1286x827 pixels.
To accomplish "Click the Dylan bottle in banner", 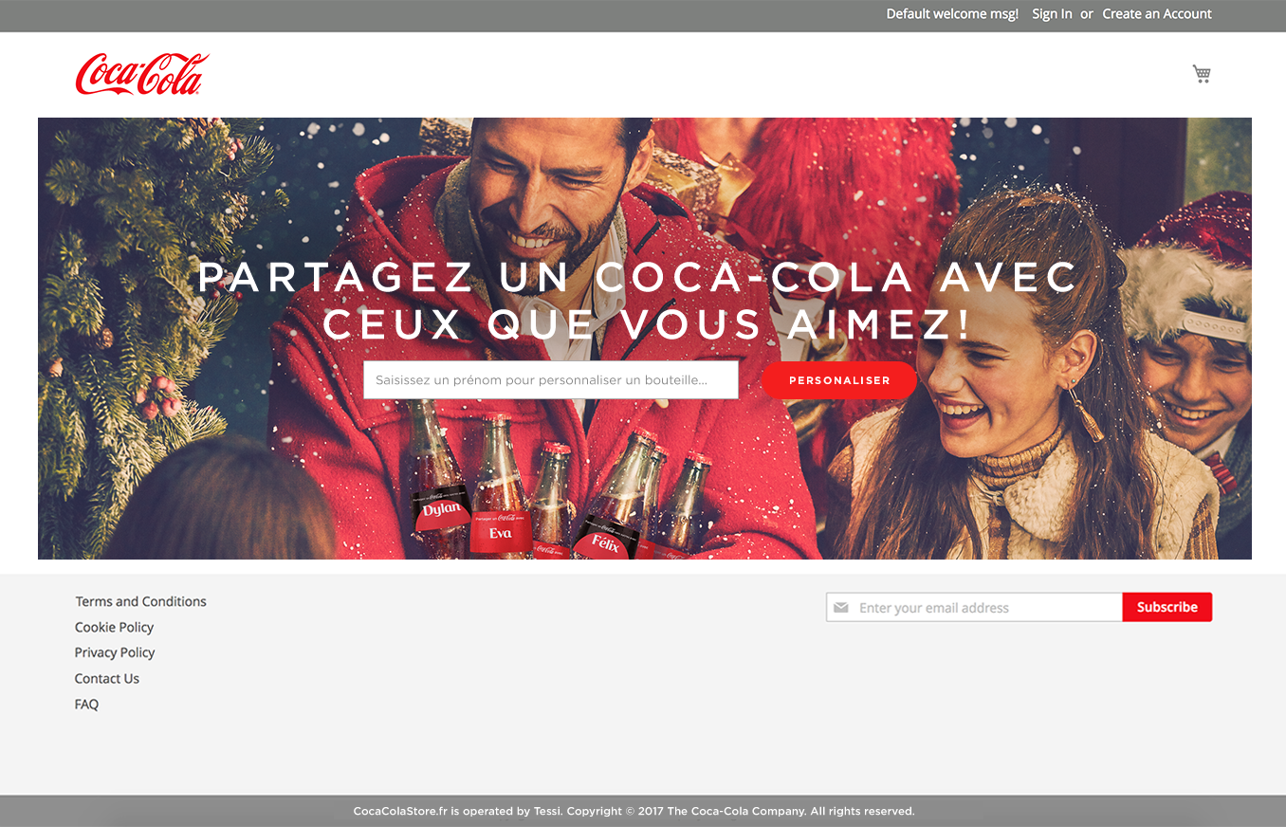I will 440,508.
